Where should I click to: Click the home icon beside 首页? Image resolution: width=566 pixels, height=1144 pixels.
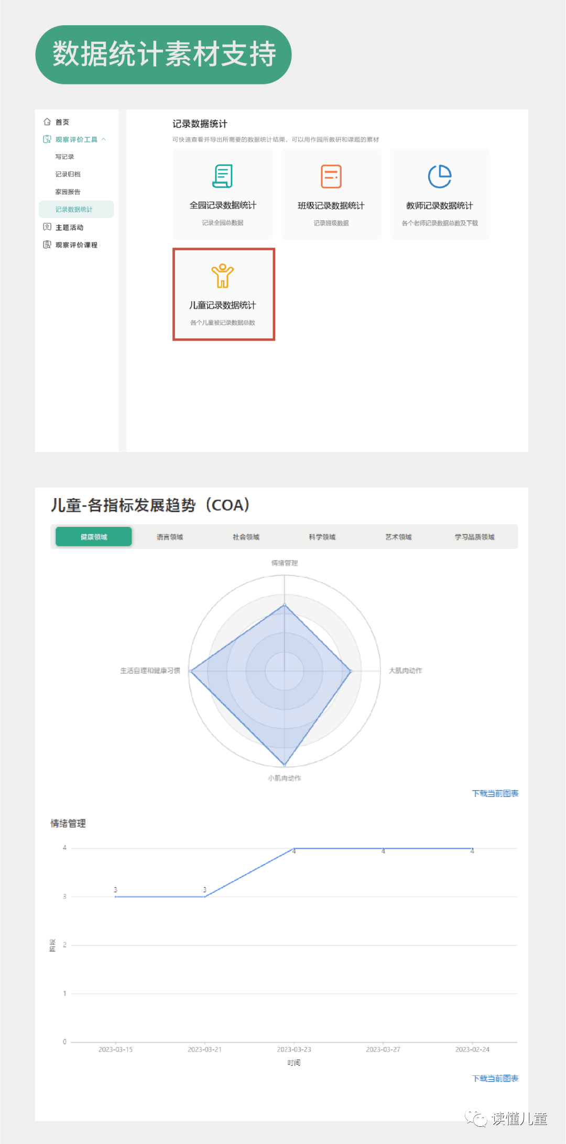[47, 122]
